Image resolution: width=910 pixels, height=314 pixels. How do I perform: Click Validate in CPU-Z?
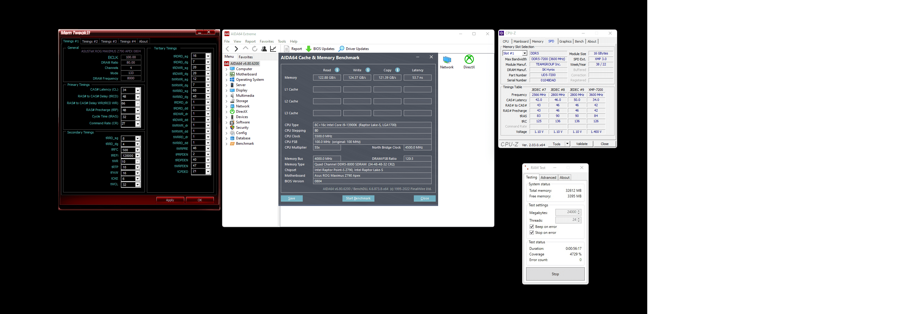[582, 144]
